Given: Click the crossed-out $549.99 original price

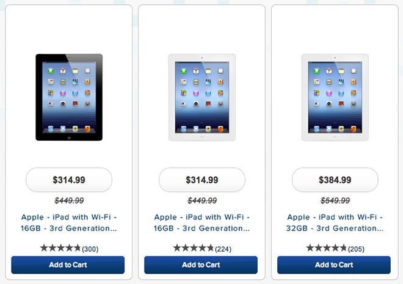Looking at the screenshot, I should pyautogui.click(x=335, y=201).
